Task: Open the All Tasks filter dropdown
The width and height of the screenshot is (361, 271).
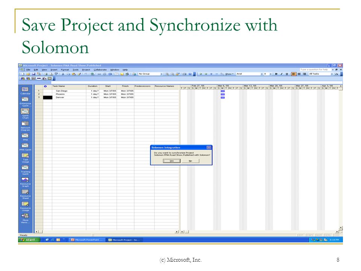Action: [x=332, y=74]
